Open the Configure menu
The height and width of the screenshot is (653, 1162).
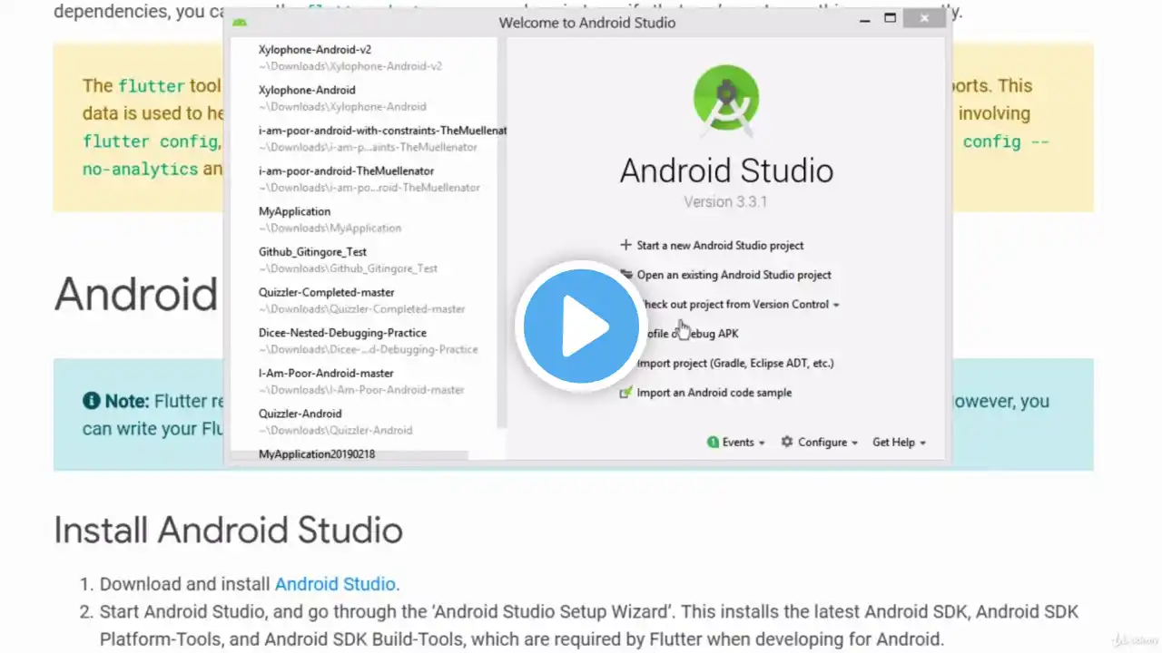click(819, 443)
